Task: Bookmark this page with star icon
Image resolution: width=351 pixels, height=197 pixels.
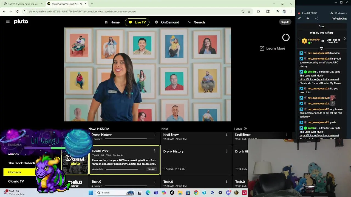Action: click(x=249, y=11)
